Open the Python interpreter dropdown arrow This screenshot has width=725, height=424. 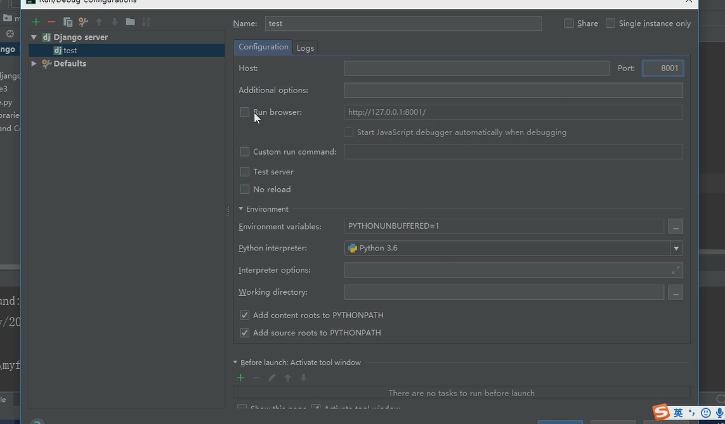click(676, 248)
